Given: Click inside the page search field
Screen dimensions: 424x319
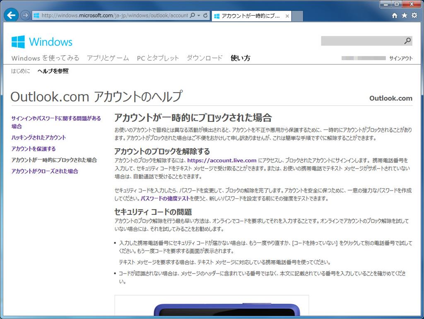Looking at the screenshot, I should click(362, 41).
